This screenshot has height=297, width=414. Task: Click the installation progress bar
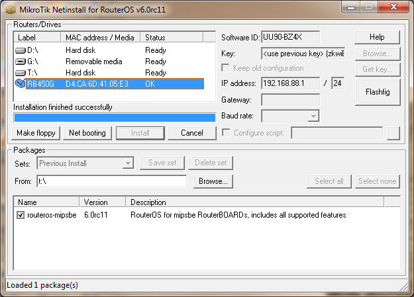(x=115, y=118)
